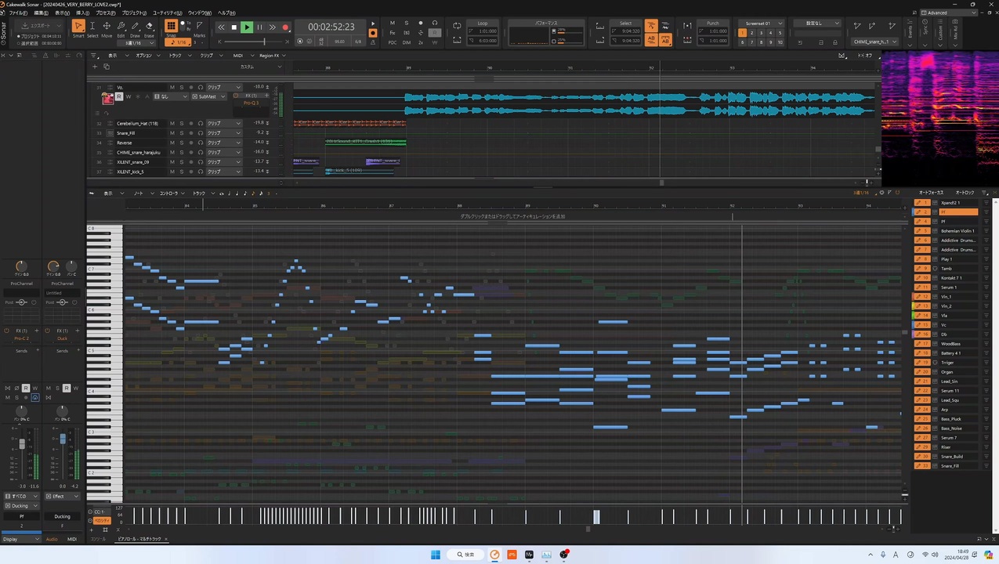Solo the Reverse track

(181, 143)
